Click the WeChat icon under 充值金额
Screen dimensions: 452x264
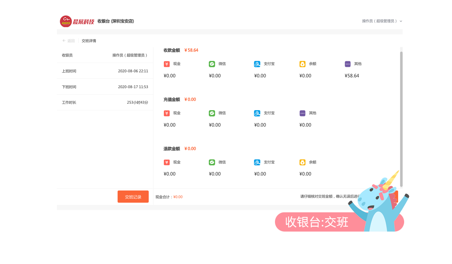pyautogui.click(x=212, y=113)
